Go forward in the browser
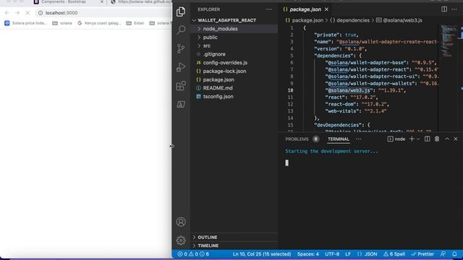The height and width of the screenshot is (260, 463). [x=17, y=13]
